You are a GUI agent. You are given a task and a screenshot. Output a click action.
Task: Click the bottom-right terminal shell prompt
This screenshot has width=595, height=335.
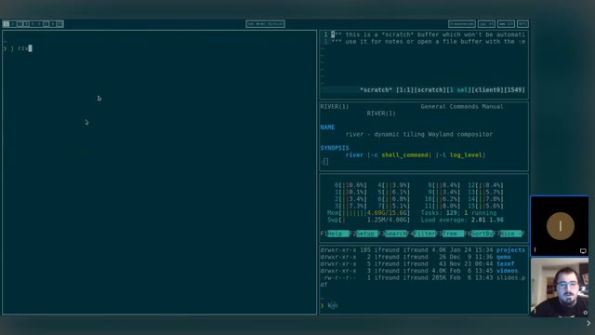tap(329, 305)
